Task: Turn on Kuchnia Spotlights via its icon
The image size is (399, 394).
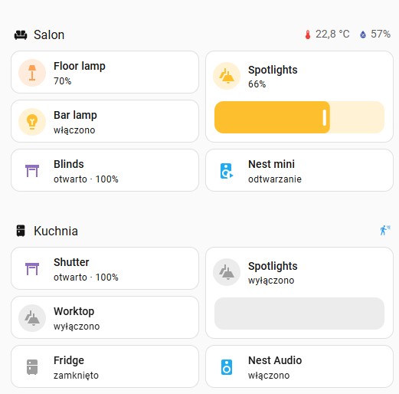Action: [227, 272]
